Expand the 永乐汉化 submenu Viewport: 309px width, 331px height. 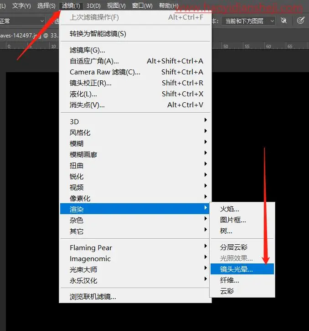(135, 281)
